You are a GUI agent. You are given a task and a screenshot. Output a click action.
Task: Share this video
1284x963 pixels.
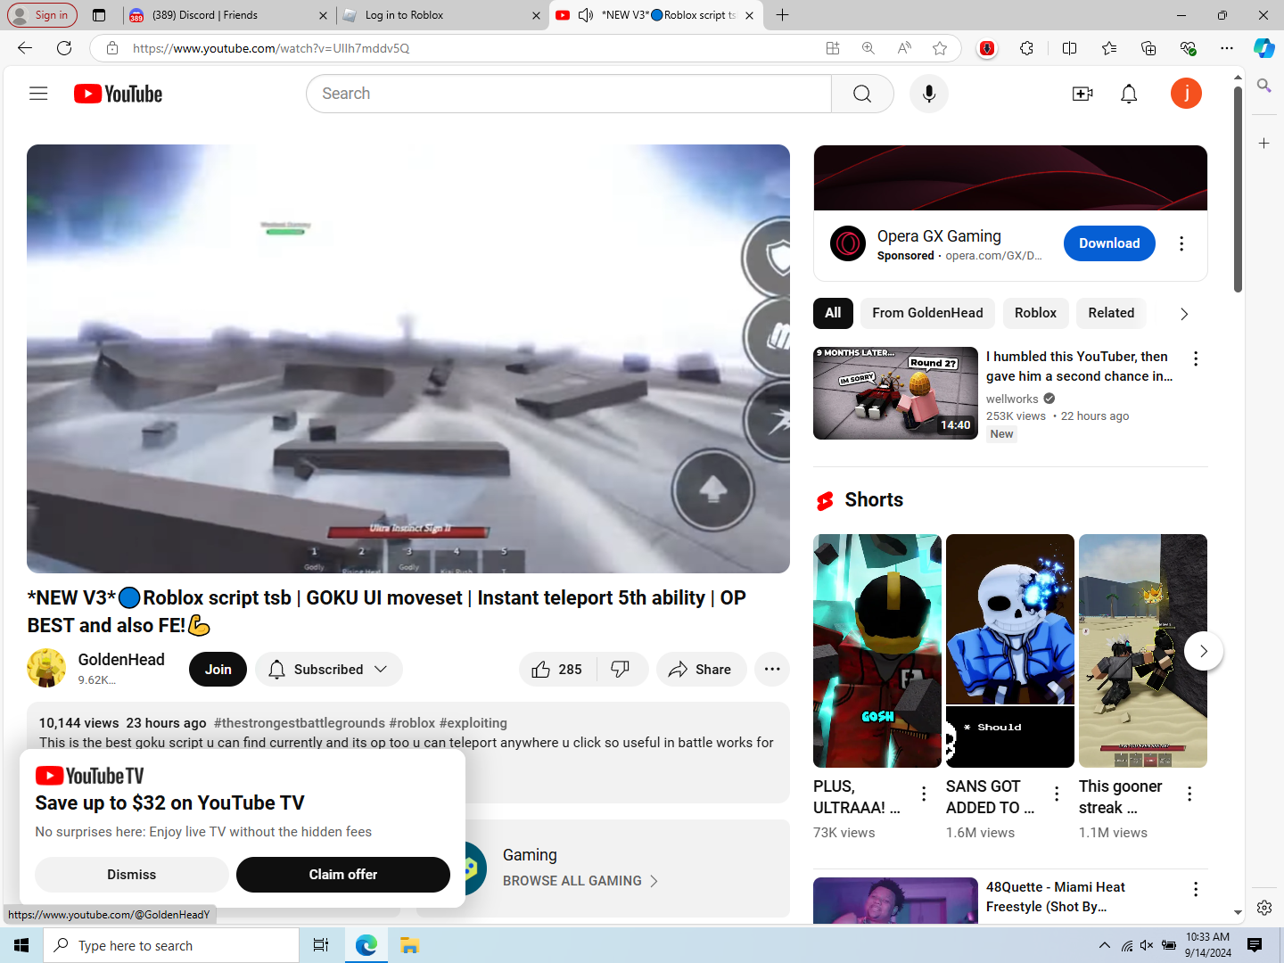pyautogui.click(x=701, y=670)
